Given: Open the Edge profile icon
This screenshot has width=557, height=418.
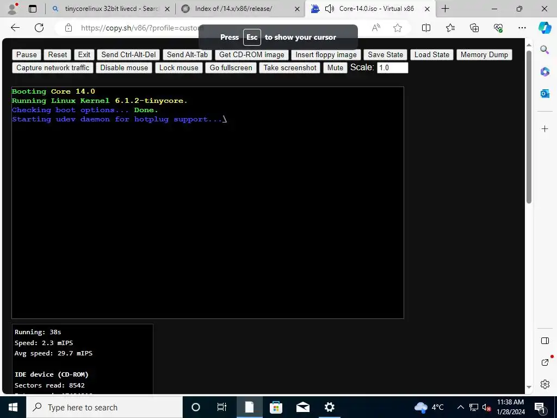Looking at the screenshot, I should [x=13, y=9].
